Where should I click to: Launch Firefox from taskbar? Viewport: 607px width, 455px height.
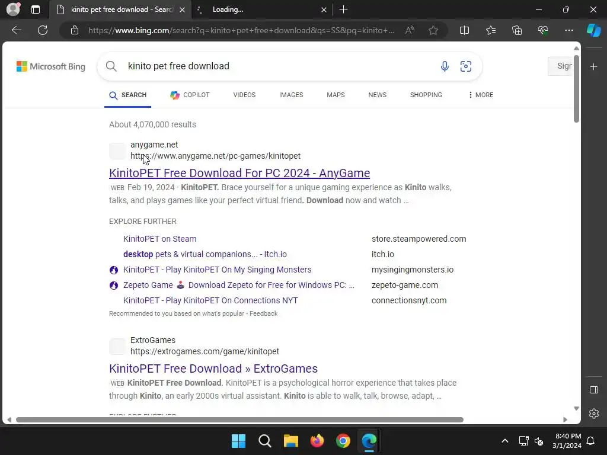coord(317,441)
